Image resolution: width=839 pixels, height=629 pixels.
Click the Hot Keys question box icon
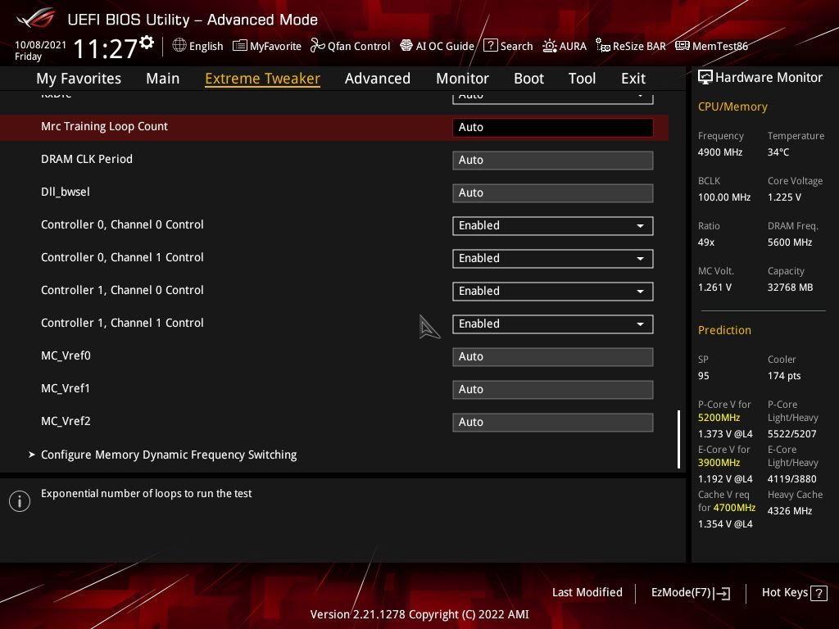tap(819, 593)
